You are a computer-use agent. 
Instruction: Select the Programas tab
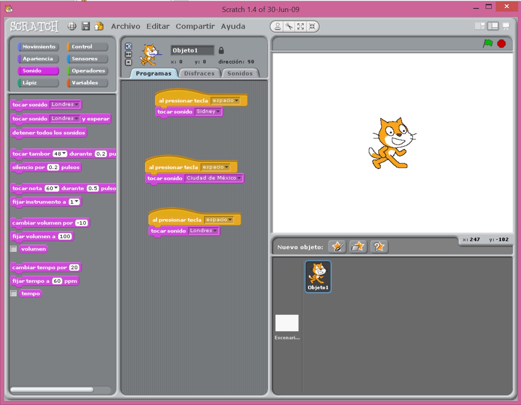tap(154, 73)
